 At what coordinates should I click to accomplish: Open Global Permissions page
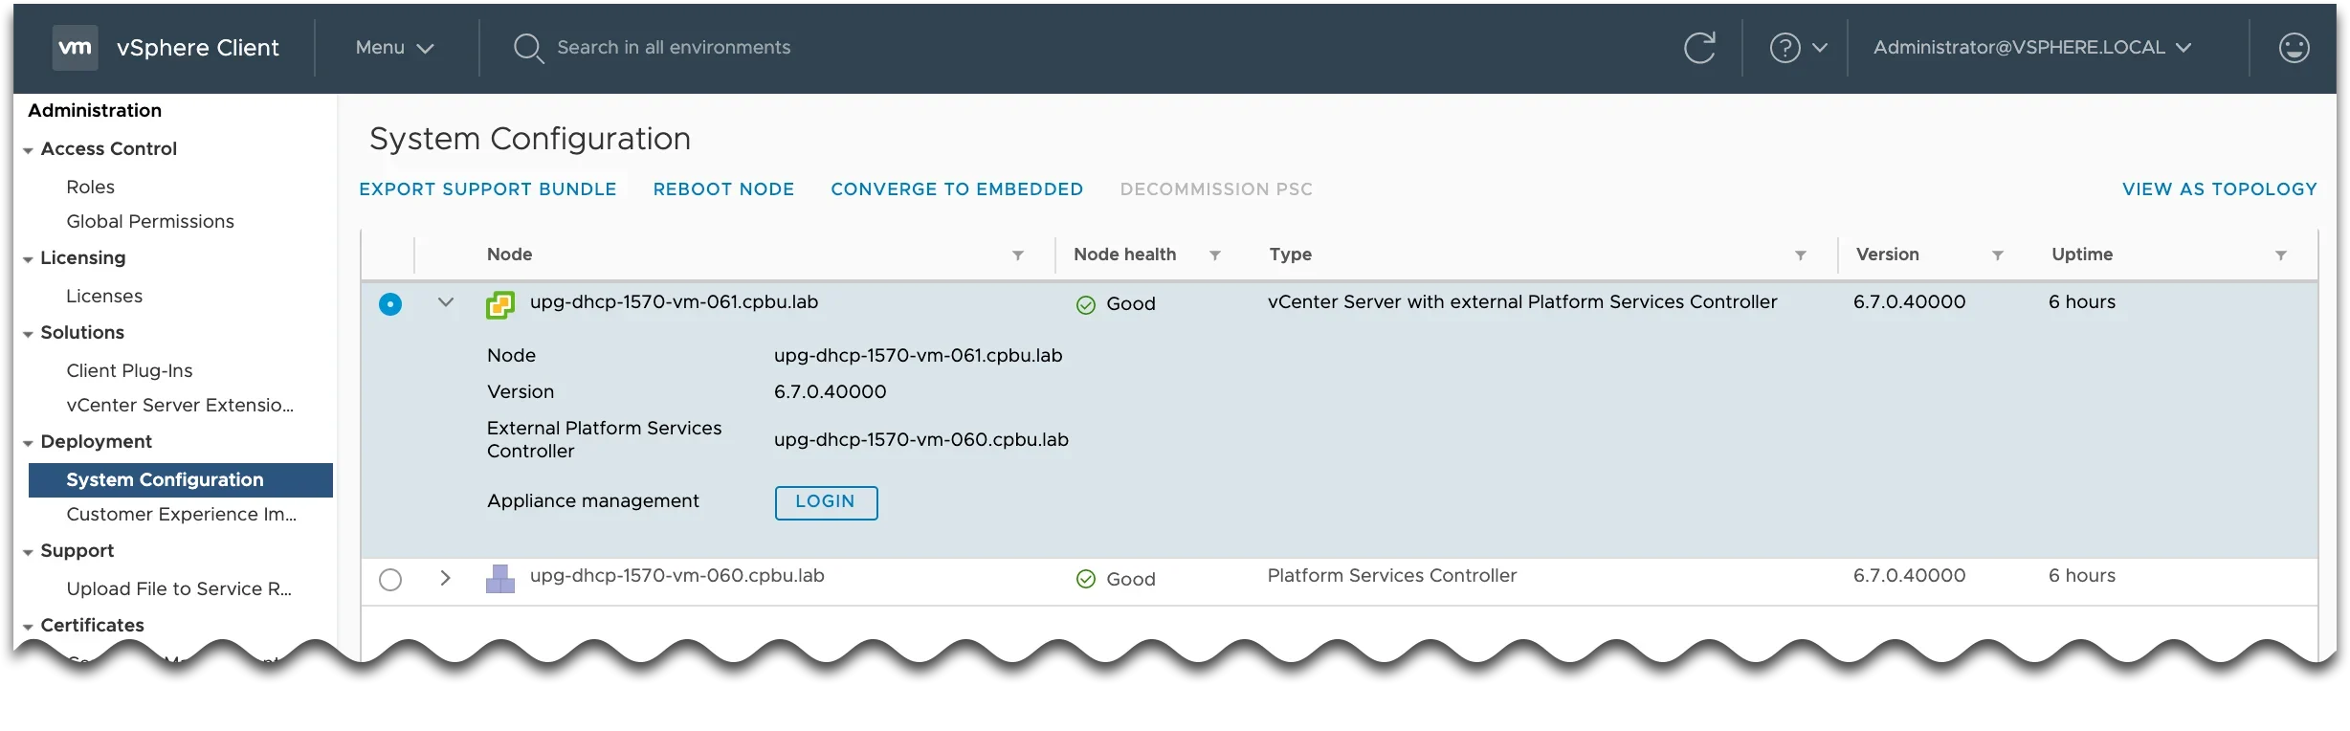point(150,222)
